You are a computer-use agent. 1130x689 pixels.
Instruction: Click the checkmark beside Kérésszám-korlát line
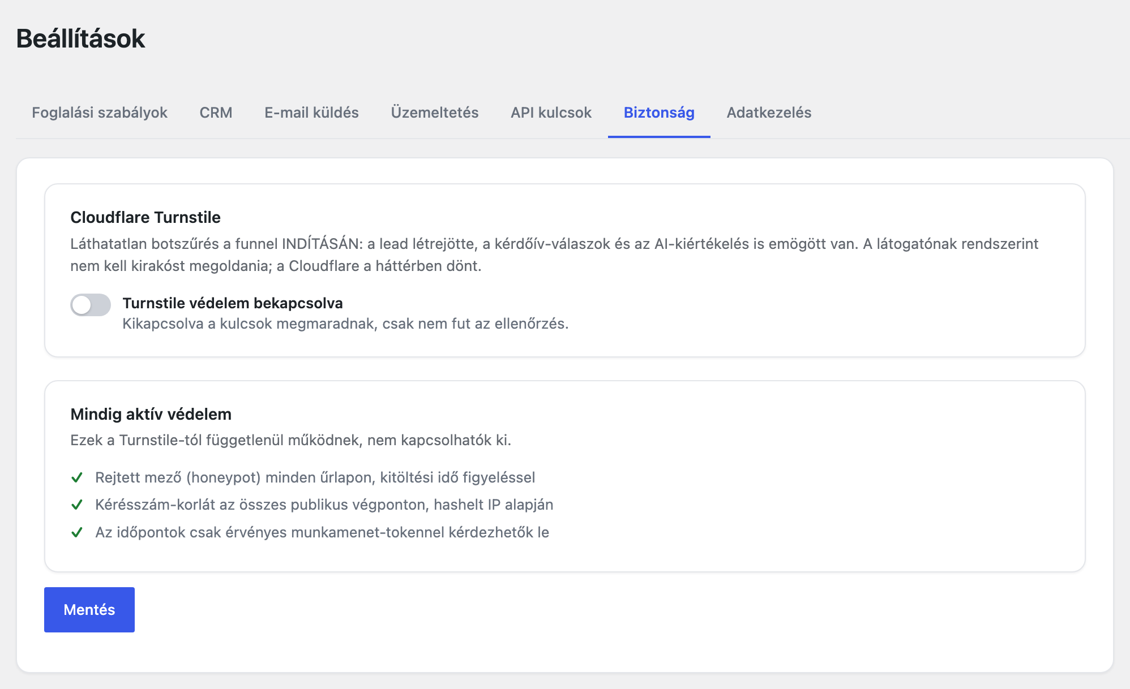[77, 505]
